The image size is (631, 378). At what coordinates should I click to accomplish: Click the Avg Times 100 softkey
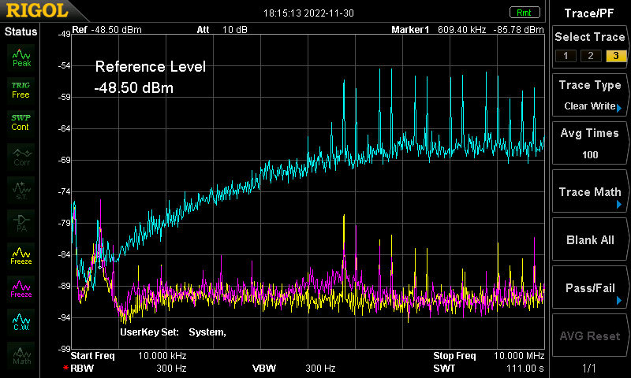coord(590,143)
